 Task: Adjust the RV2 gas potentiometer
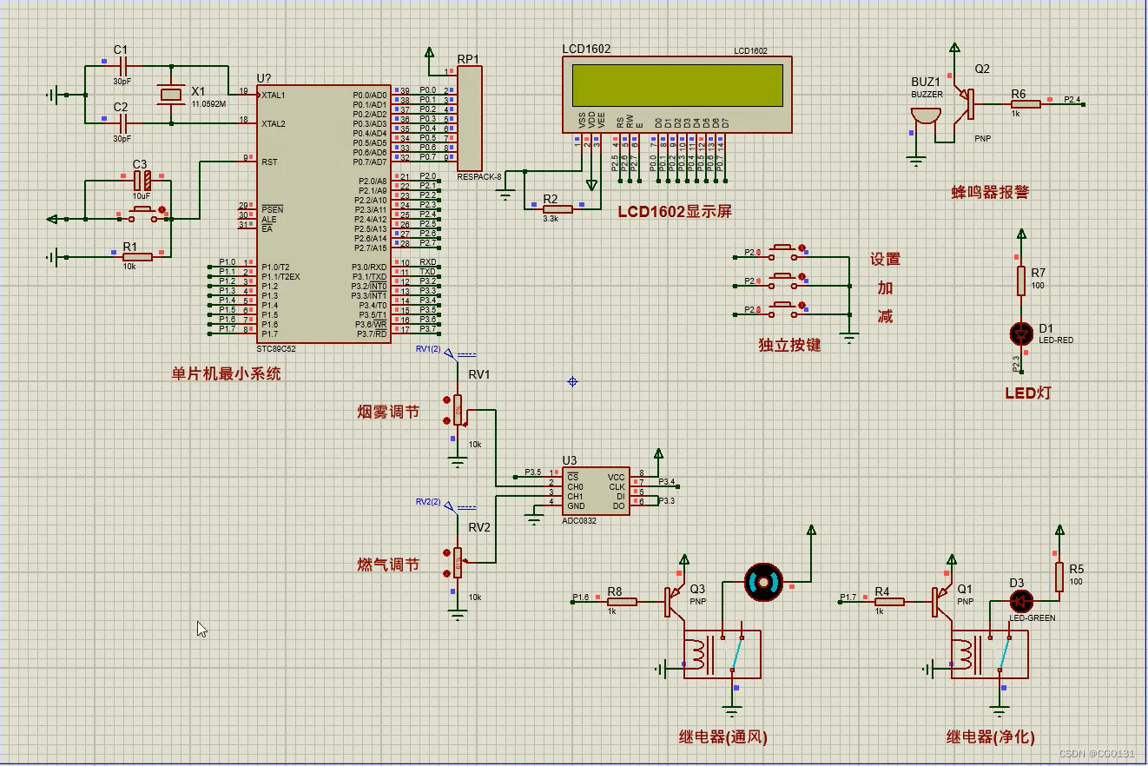coord(458,563)
